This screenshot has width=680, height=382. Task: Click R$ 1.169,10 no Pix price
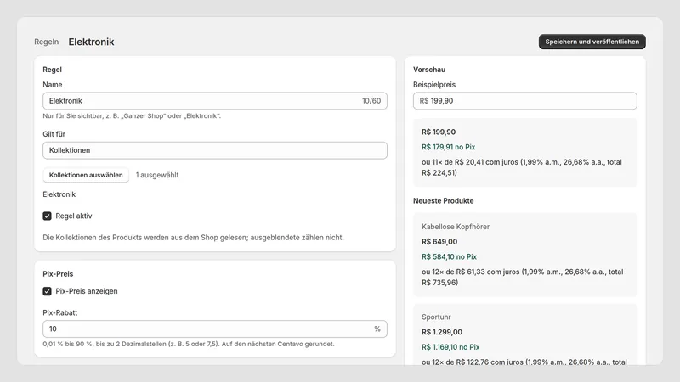[x=450, y=347]
